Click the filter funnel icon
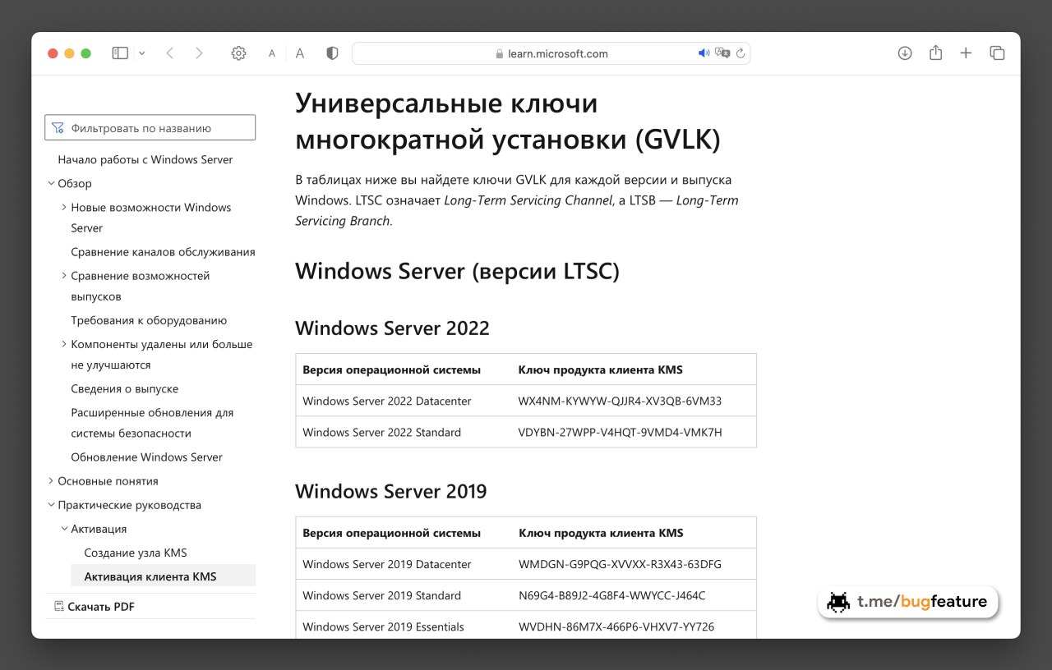The image size is (1052, 670). [58, 128]
